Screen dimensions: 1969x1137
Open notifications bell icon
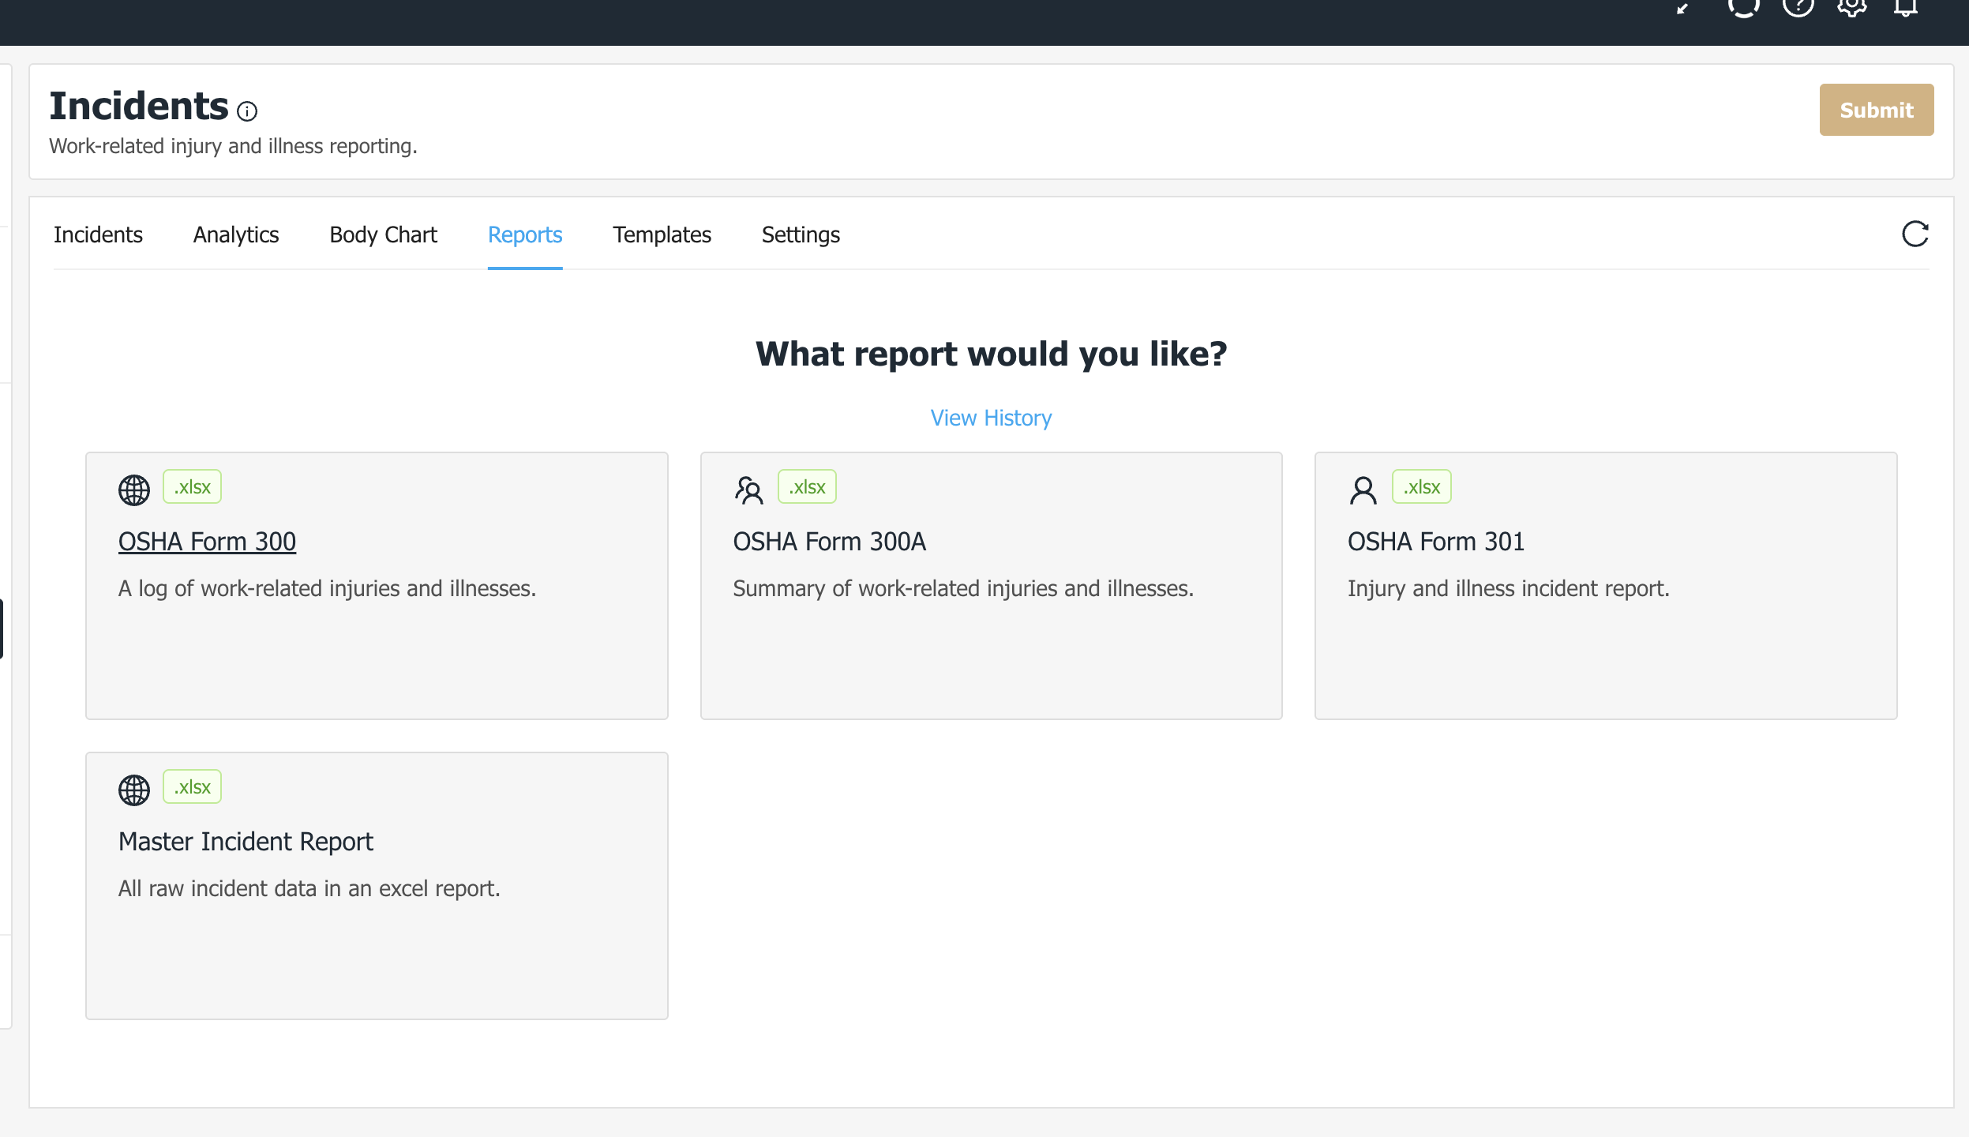(1905, 8)
